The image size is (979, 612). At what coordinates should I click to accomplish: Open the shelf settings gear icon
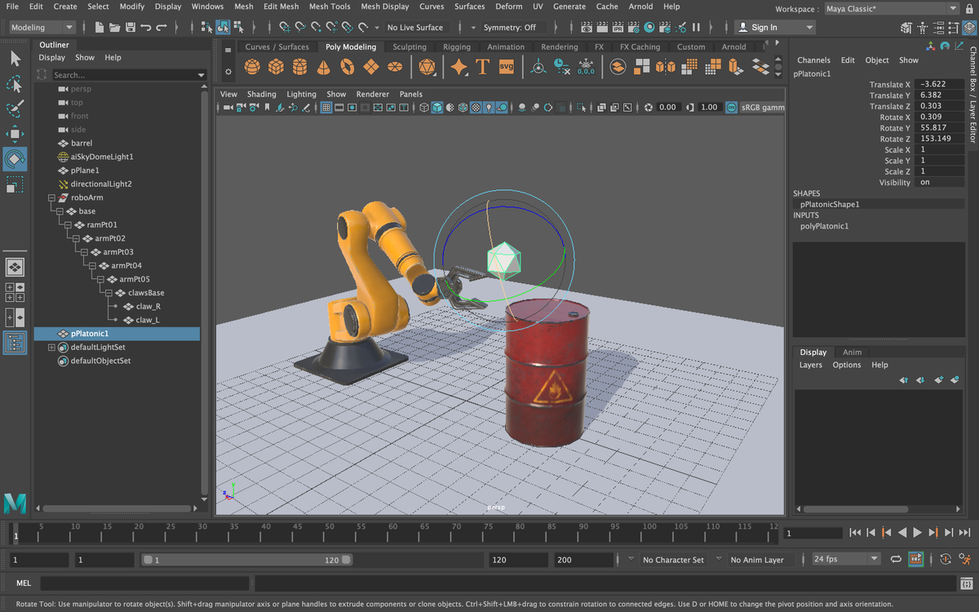(x=228, y=72)
